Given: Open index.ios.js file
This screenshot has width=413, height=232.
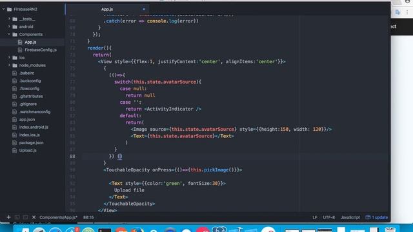Looking at the screenshot, I should click(x=29, y=135).
